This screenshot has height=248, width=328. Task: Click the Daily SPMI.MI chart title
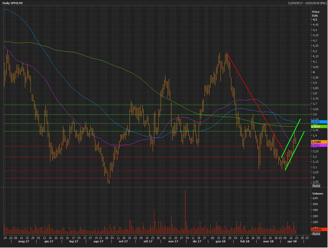coord(13,3)
